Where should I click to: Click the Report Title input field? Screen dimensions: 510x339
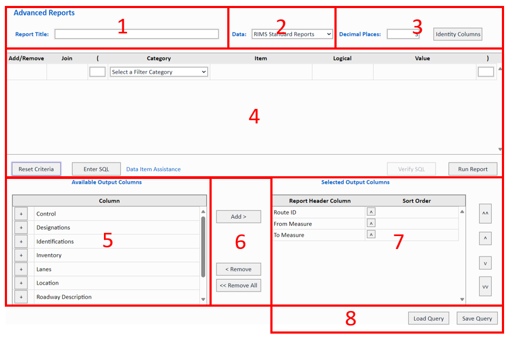click(137, 34)
